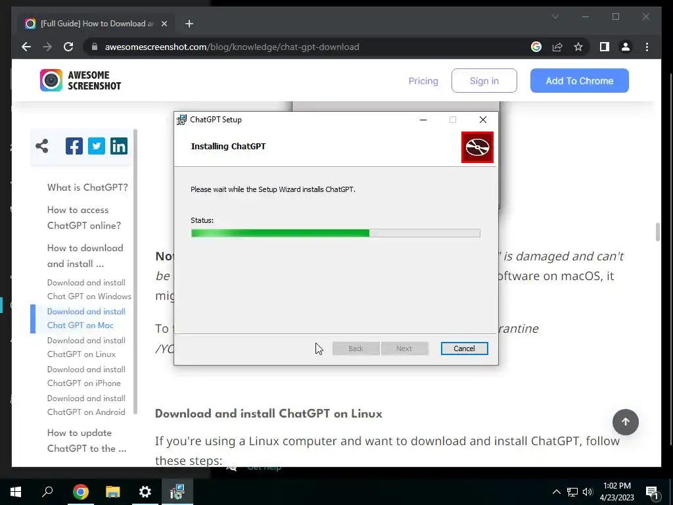Go to install Chat GPT on Mac
This screenshot has width=673, height=505.
pos(86,318)
